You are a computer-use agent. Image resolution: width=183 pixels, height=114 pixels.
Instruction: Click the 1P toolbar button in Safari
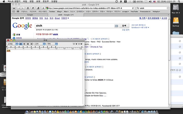coord(33,8)
